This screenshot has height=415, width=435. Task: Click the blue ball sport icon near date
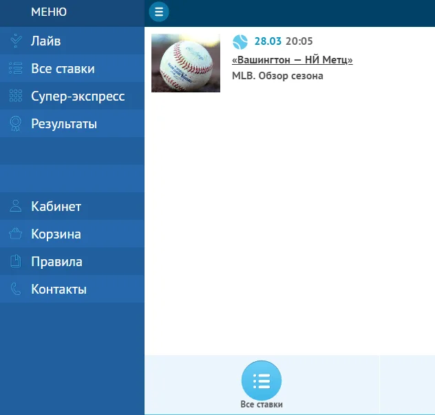click(x=240, y=42)
